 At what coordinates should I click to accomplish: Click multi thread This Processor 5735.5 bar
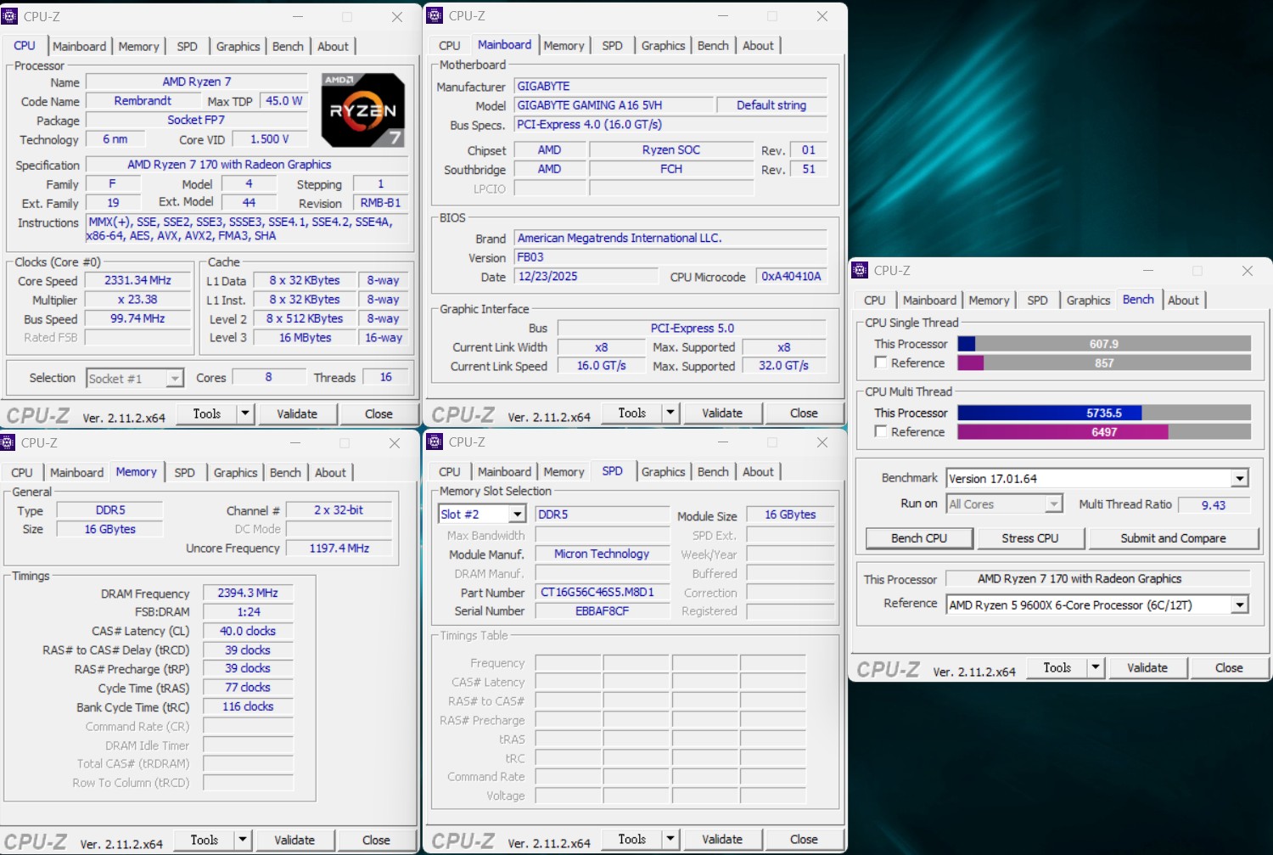tap(1104, 413)
